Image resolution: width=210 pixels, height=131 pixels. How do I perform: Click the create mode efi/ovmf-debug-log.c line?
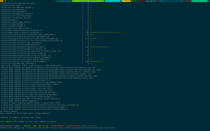(32, 82)
